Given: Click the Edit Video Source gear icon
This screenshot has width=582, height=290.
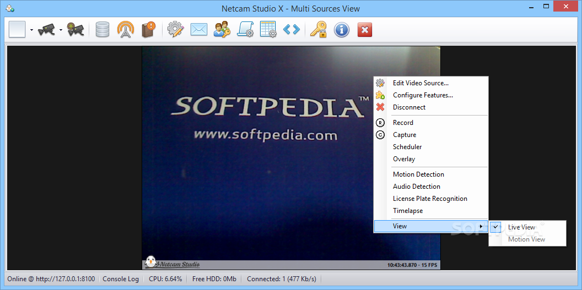Looking at the screenshot, I should coord(380,83).
